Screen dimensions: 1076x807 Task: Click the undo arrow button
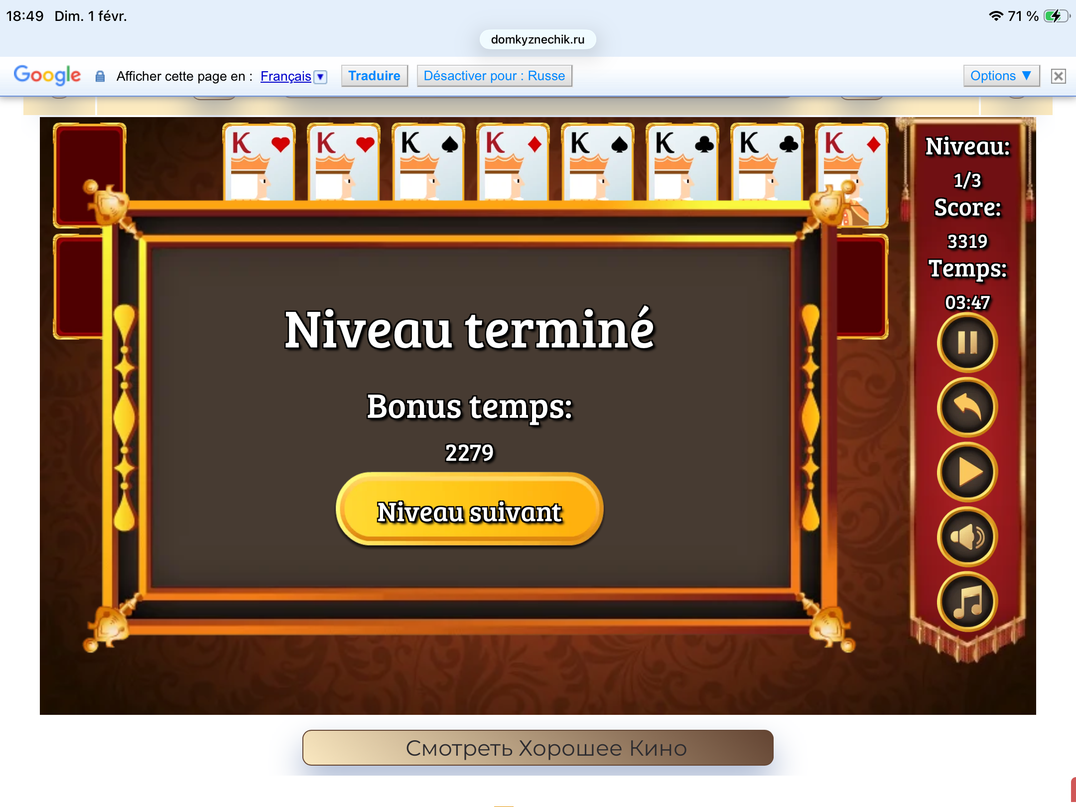point(967,407)
